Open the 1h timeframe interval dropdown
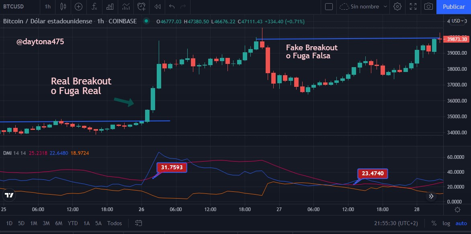 point(47,6)
